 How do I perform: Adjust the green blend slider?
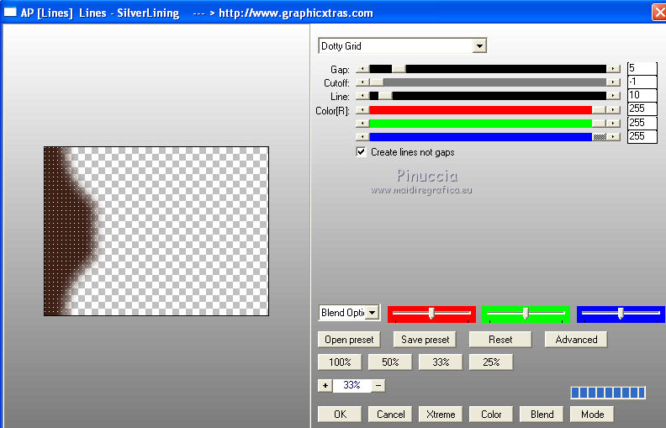[526, 314]
